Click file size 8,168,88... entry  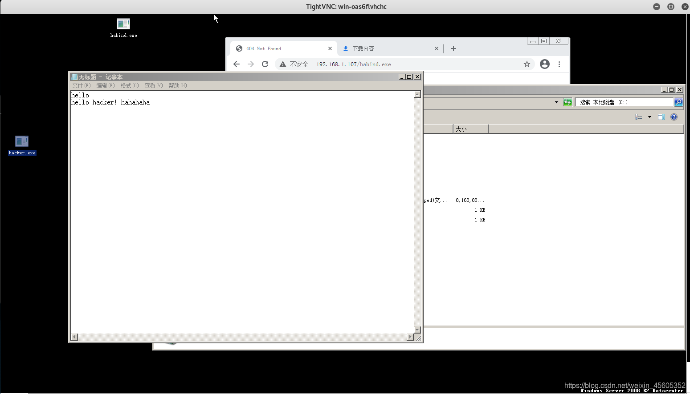click(x=470, y=200)
